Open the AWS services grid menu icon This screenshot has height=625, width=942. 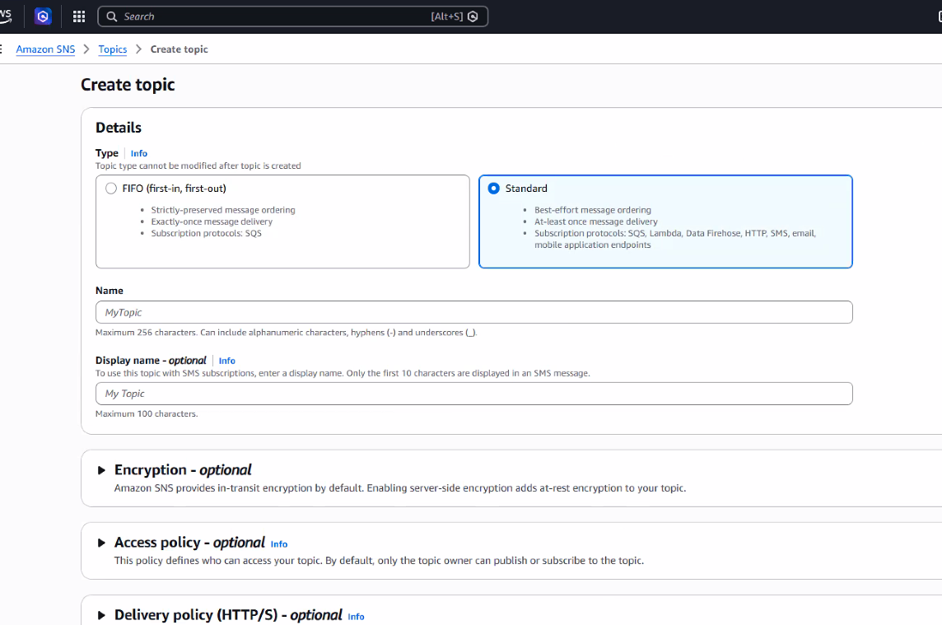[x=79, y=16]
